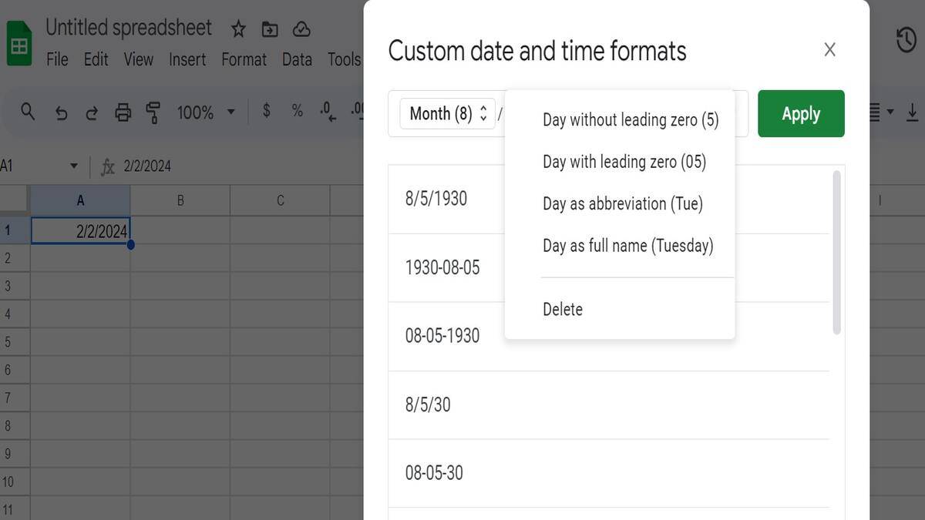Image resolution: width=925 pixels, height=520 pixels.
Task: Click the search menus magnifier icon
Action: [x=28, y=112]
